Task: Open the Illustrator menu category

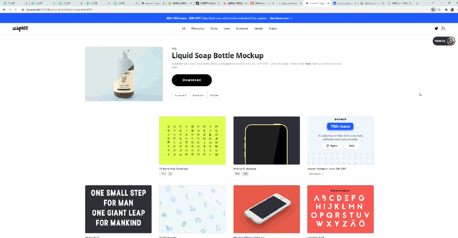Action: (242, 28)
